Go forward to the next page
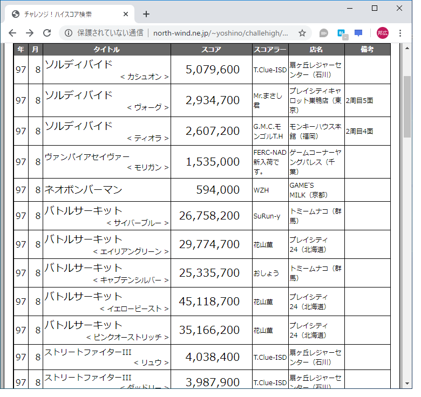The image size is (421, 397). 30,33
